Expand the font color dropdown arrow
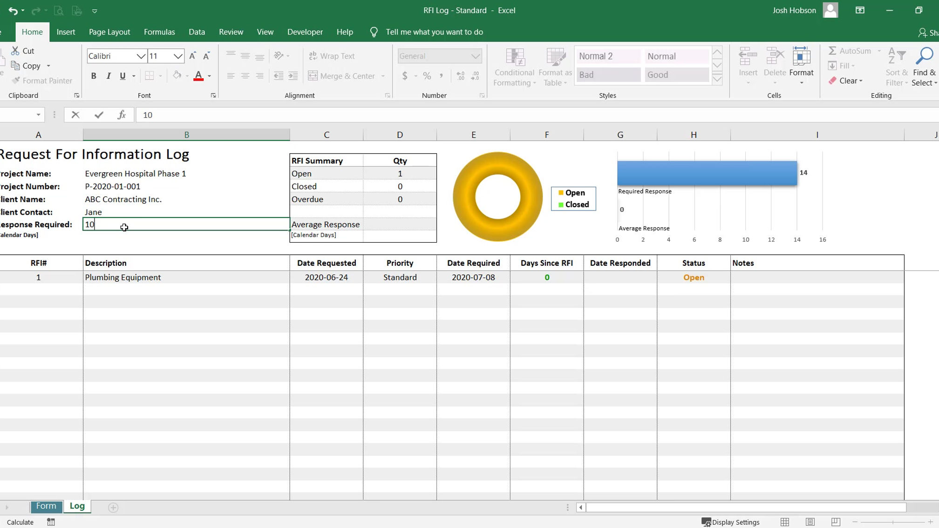The image size is (939, 528). pos(210,76)
